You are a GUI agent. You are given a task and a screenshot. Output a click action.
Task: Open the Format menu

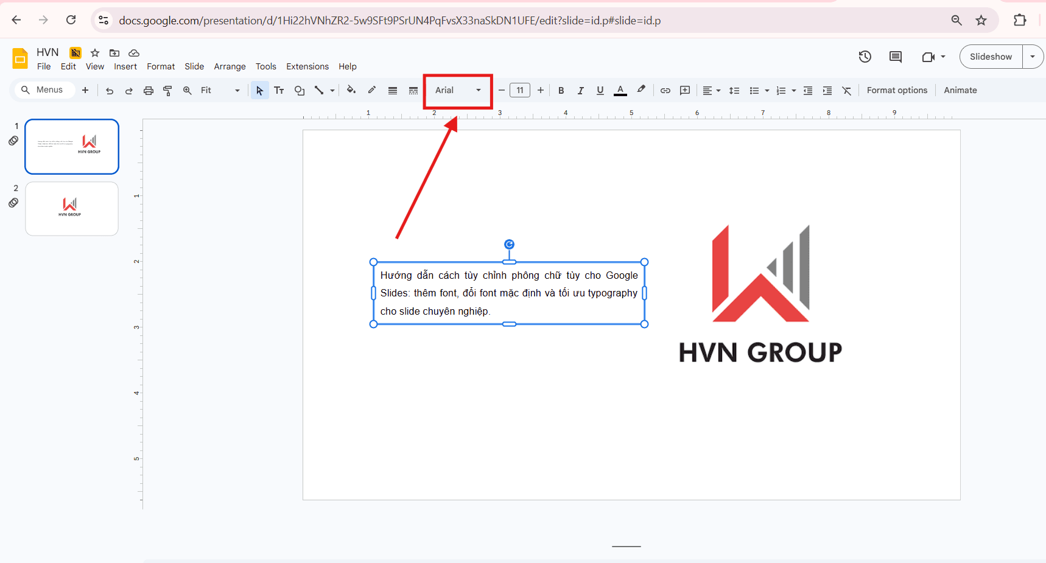161,66
